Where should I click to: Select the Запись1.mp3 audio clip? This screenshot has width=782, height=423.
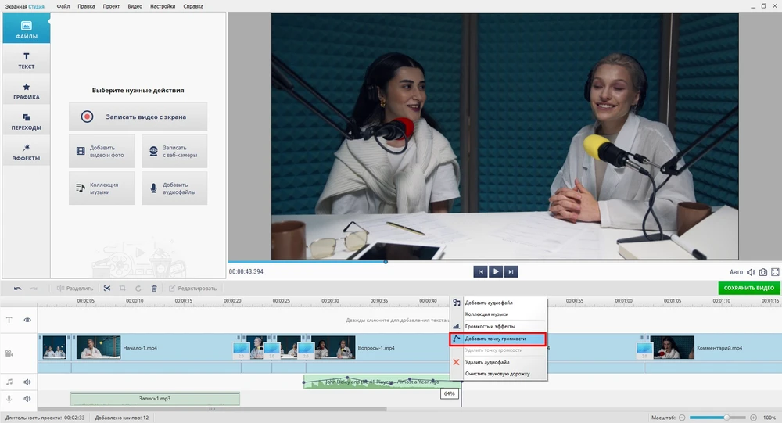155,399
